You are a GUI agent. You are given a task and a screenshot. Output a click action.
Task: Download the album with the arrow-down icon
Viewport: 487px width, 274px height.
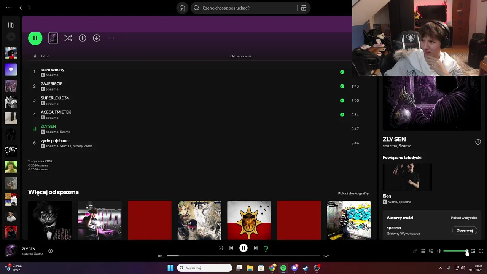[97, 38]
